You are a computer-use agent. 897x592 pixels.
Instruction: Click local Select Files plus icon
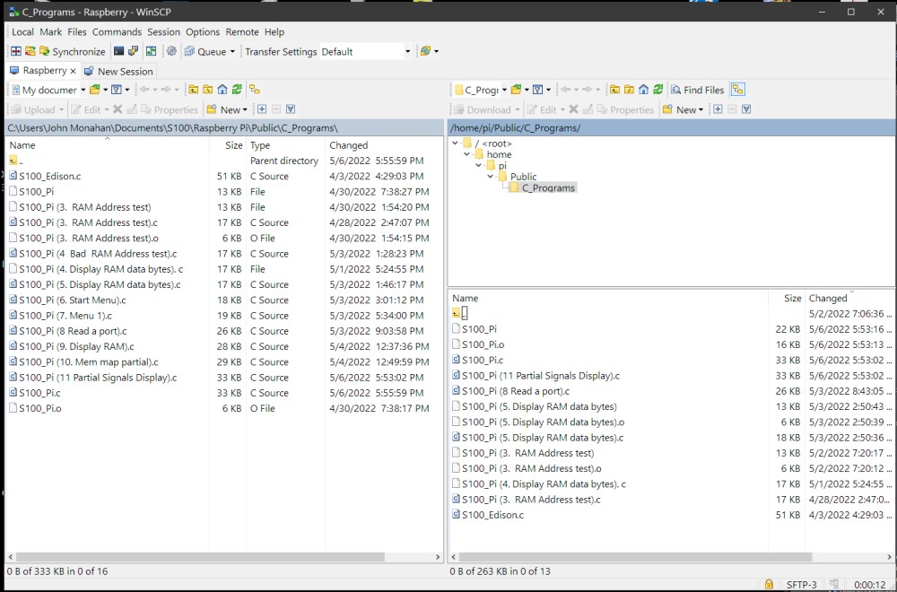261,109
